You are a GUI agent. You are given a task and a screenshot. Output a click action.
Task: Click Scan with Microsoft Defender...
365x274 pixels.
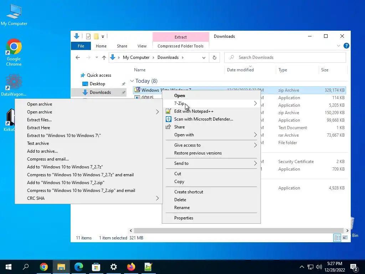[211, 119]
